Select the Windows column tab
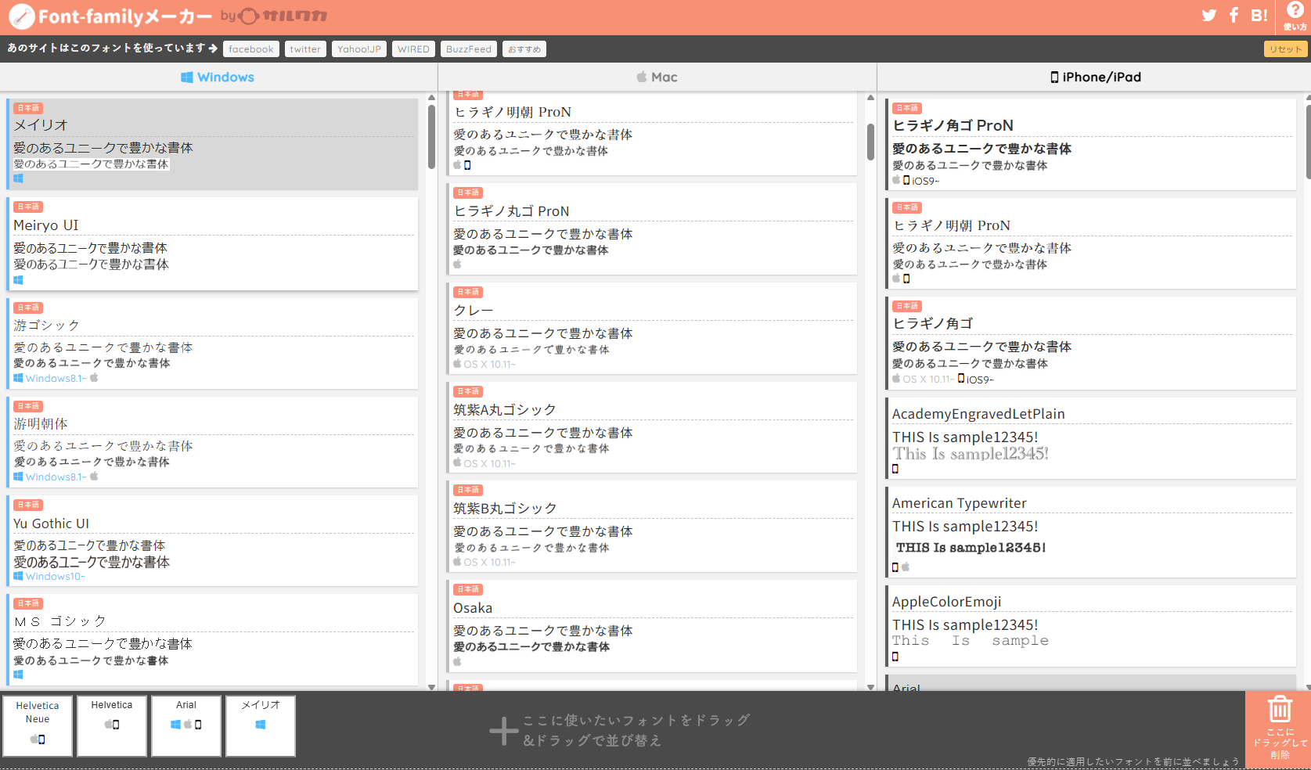This screenshot has width=1311, height=770. (218, 77)
